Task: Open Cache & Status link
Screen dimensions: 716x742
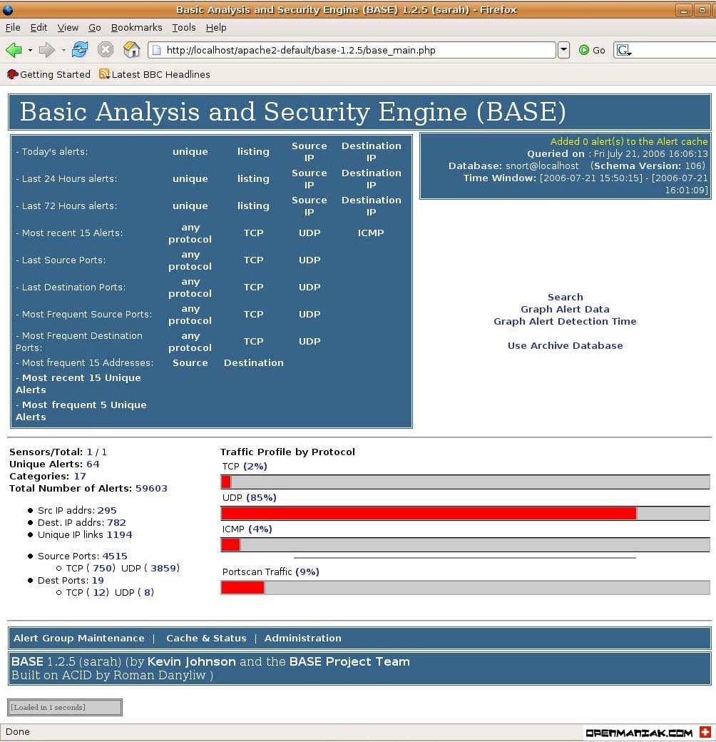Action: [x=206, y=638]
